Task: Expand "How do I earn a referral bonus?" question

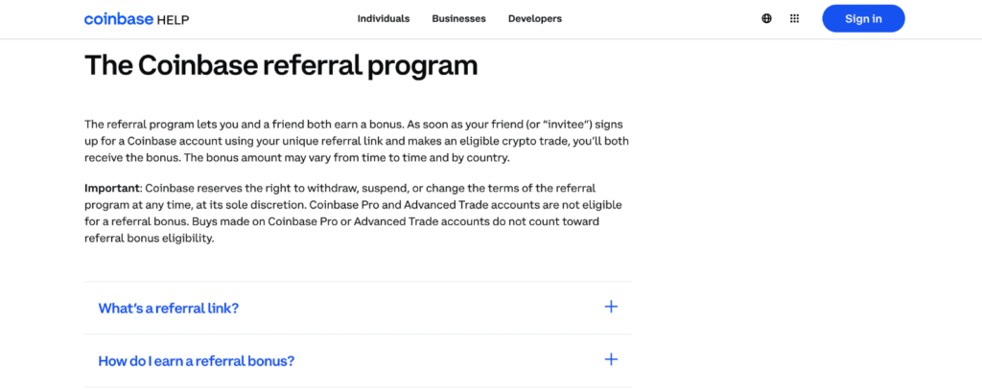Action: 197,361
